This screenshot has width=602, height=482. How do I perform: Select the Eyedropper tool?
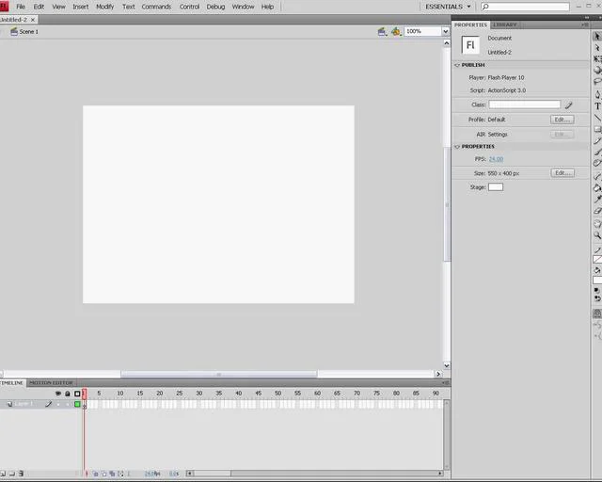[597, 199]
